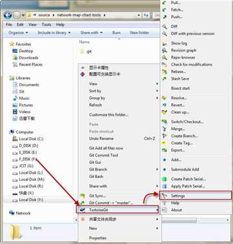Open the address bar history dropdown arrow
The width and height of the screenshot is (233, 244).
[139, 15]
